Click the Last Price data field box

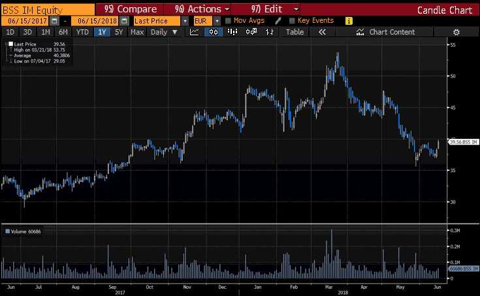coord(157,21)
